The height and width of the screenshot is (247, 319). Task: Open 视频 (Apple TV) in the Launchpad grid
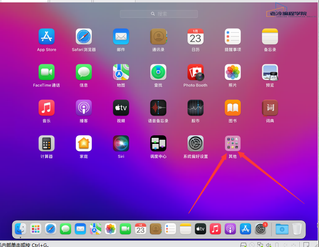[x=121, y=107]
